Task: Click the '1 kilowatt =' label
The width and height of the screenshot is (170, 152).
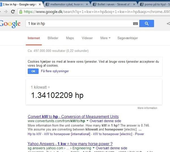Action: (40, 87)
